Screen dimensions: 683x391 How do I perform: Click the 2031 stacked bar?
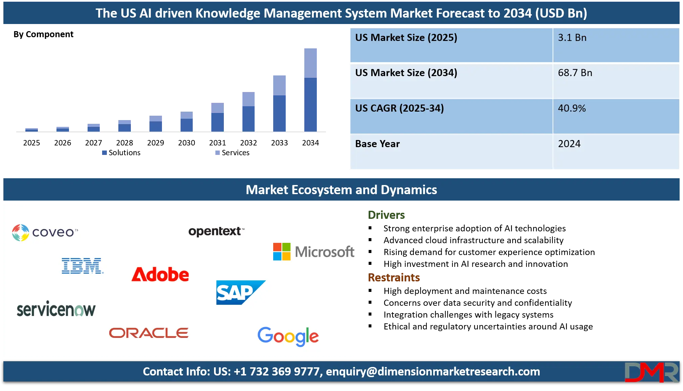tap(217, 117)
